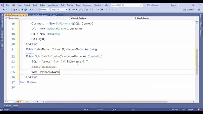Open the Analyze menu
This screenshot has width=203, height=114.
(x=70, y=5)
